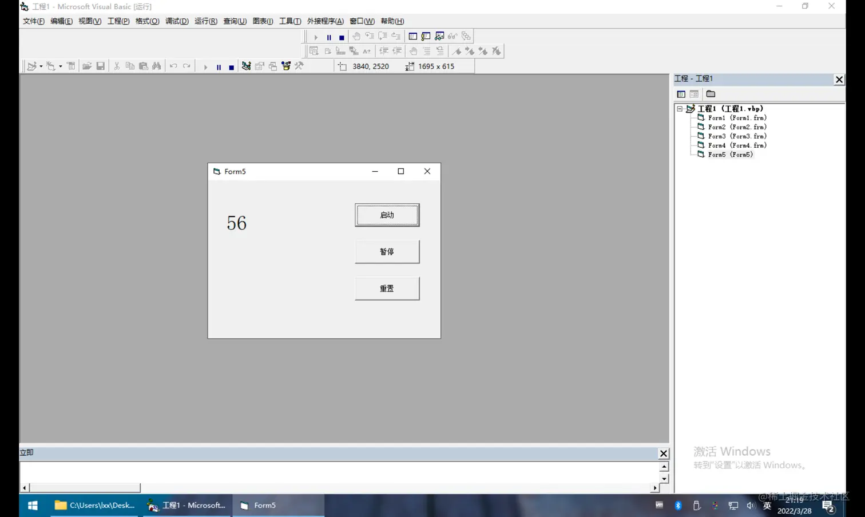This screenshot has height=517, width=865.
Task: Click View Object icon in project panel
Action: (x=694, y=94)
